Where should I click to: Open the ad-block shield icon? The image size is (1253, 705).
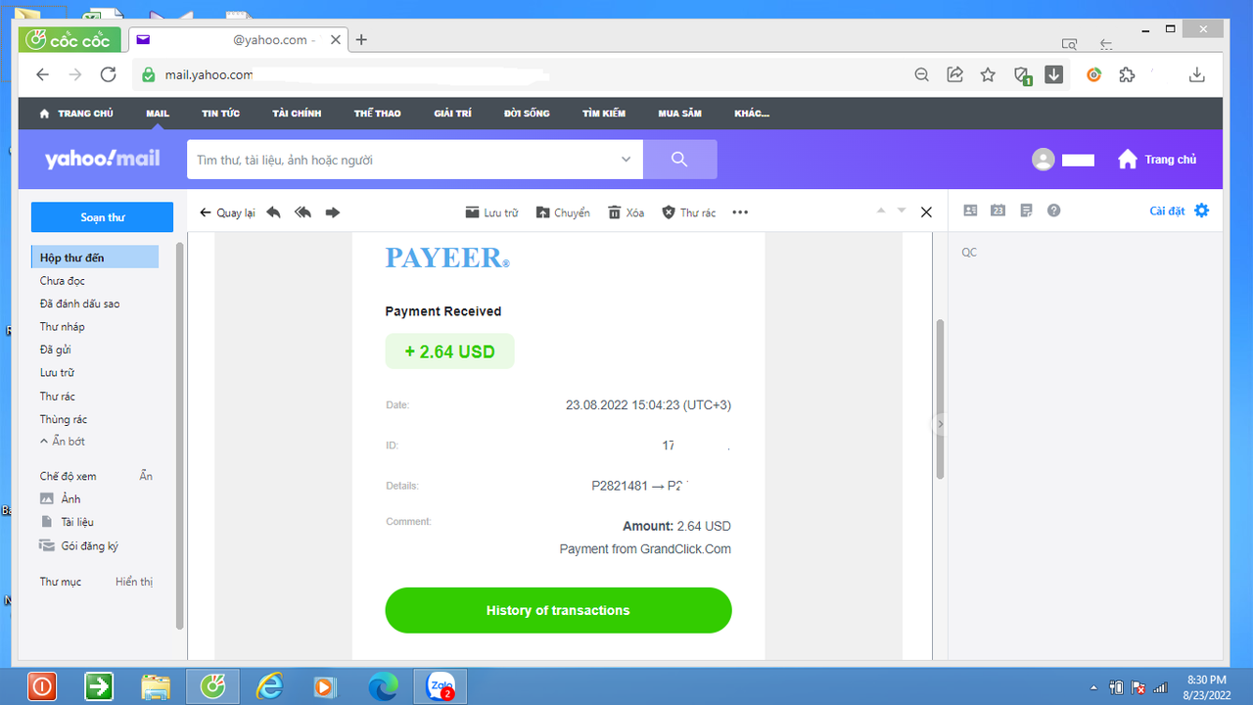click(x=1021, y=75)
